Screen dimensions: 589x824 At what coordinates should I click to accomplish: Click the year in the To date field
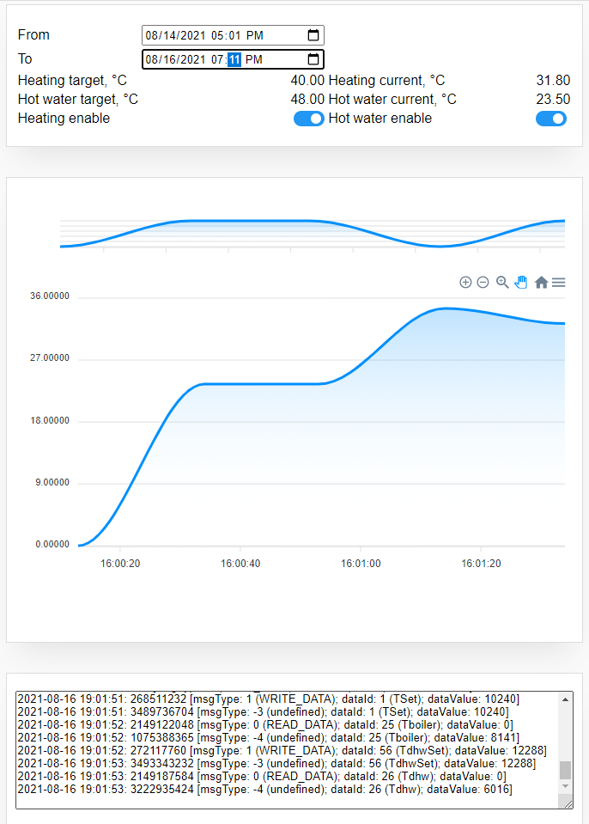[x=192, y=59]
